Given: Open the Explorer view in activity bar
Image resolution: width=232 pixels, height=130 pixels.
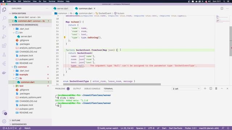Looking at the screenshot, I should click(4, 10).
